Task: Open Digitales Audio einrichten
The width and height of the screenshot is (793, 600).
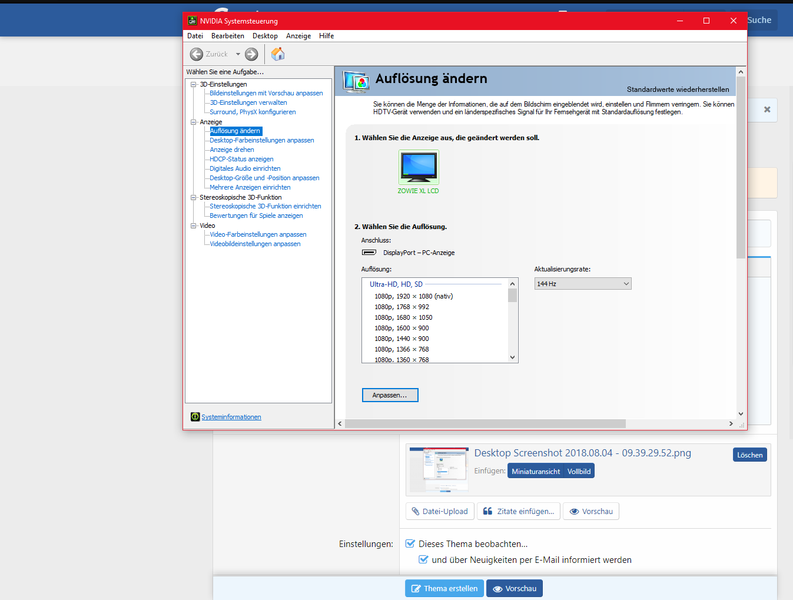Action: click(245, 168)
